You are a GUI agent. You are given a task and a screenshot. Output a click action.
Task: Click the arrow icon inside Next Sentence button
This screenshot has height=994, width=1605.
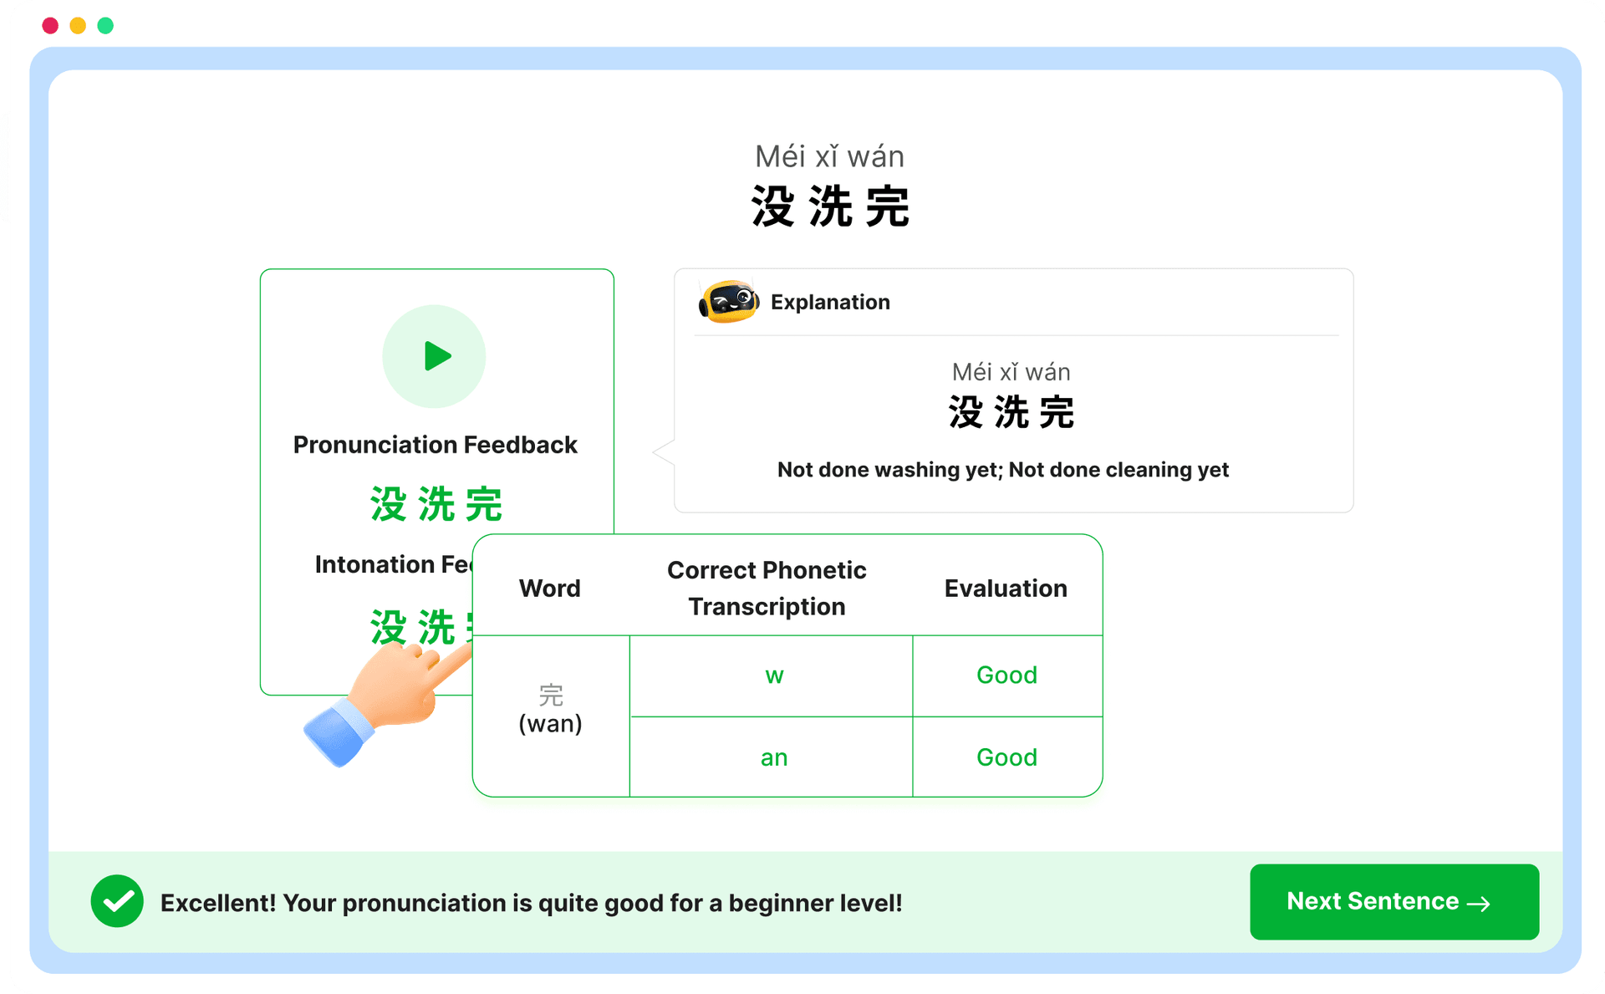tap(1479, 902)
